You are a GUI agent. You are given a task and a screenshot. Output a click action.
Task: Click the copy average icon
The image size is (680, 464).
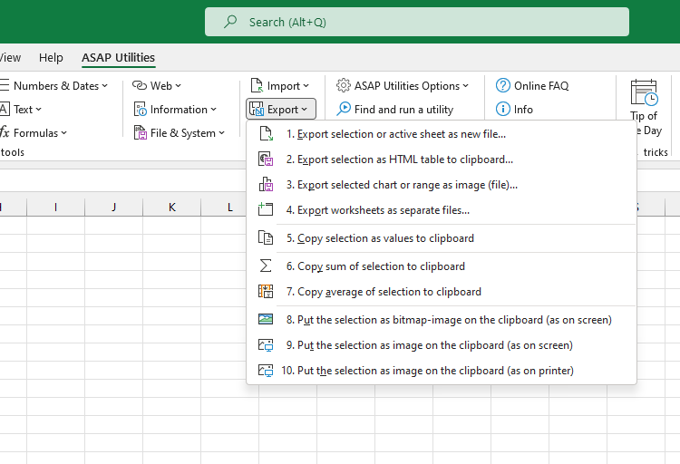(x=266, y=291)
